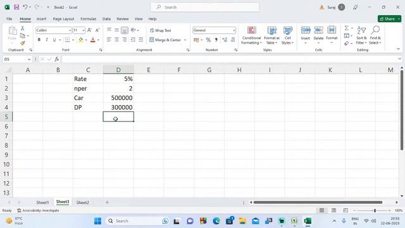Image resolution: width=405 pixels, height=228 pixels.
Task: Click the Insert cells icon
Action: pos(306,30)
